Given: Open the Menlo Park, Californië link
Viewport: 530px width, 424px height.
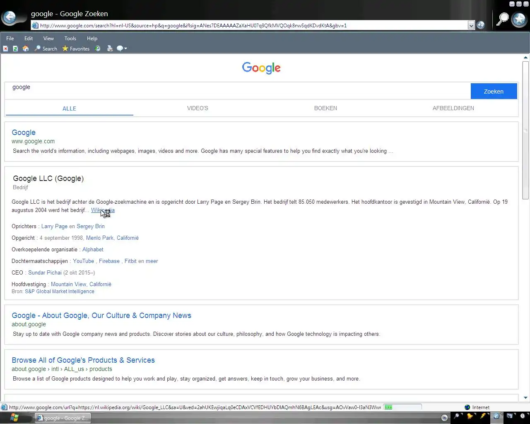Looking at the screenshot, I should point(112,238).
